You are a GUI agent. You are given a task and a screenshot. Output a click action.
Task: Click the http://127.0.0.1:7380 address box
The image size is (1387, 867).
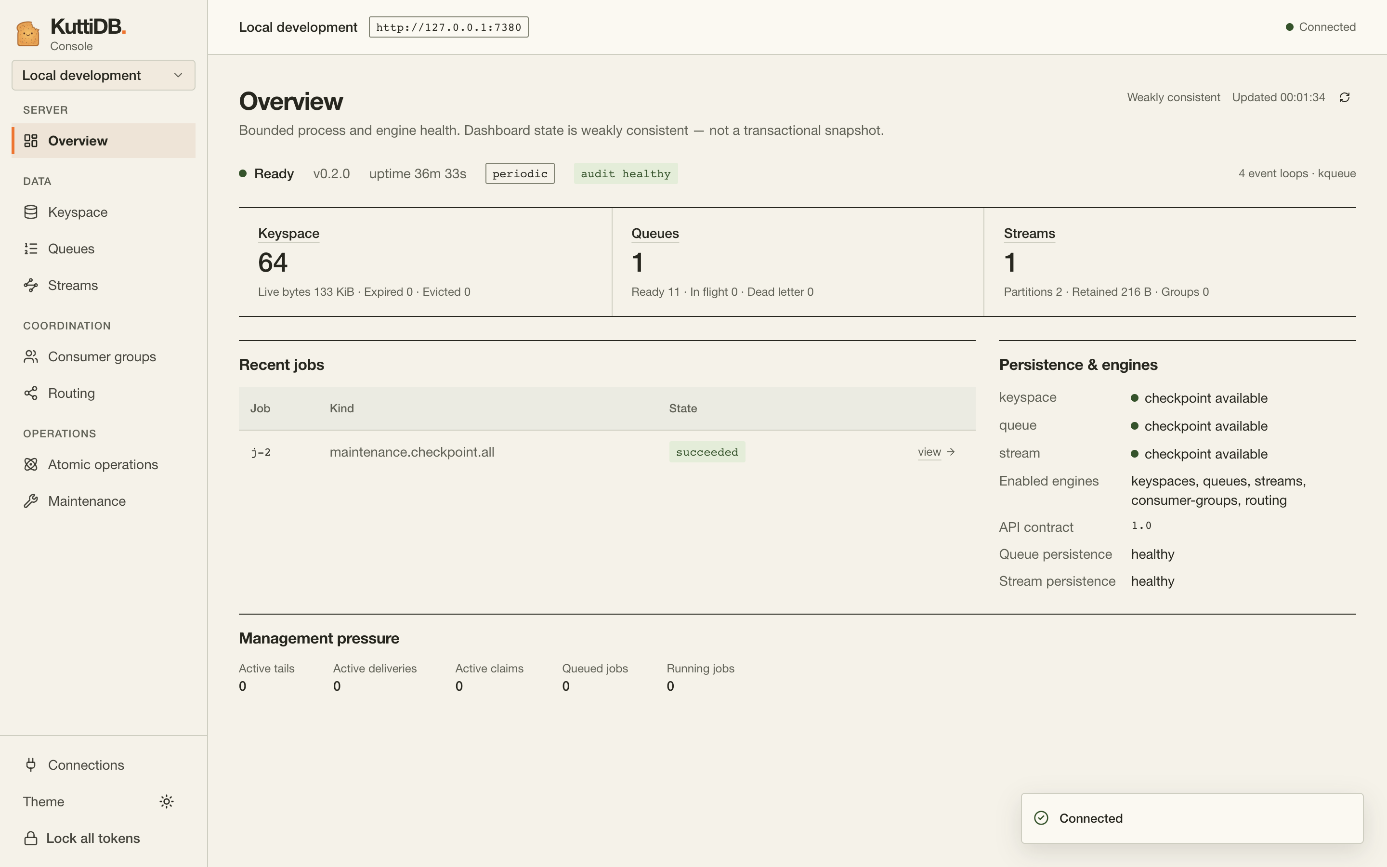449,27
